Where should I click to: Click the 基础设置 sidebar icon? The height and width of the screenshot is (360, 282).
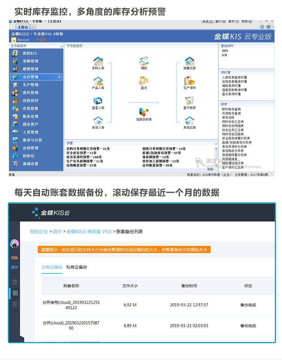pos(15,164)
